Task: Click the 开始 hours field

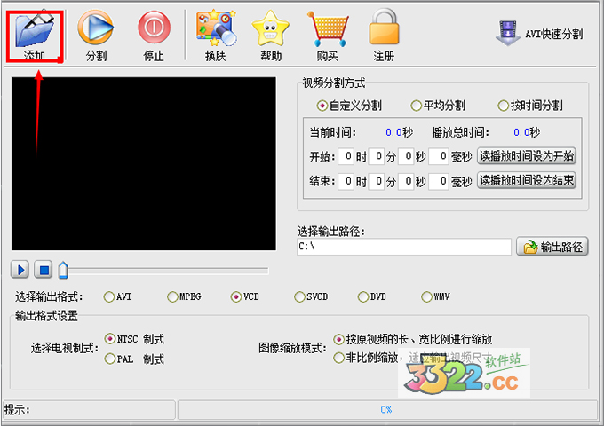Action: tap(346, 156)
